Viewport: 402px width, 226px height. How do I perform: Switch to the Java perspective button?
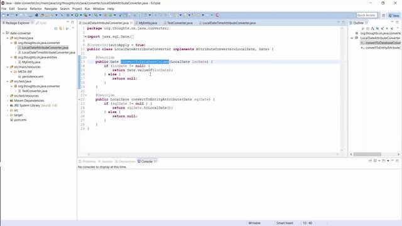(x=394, y=15)
